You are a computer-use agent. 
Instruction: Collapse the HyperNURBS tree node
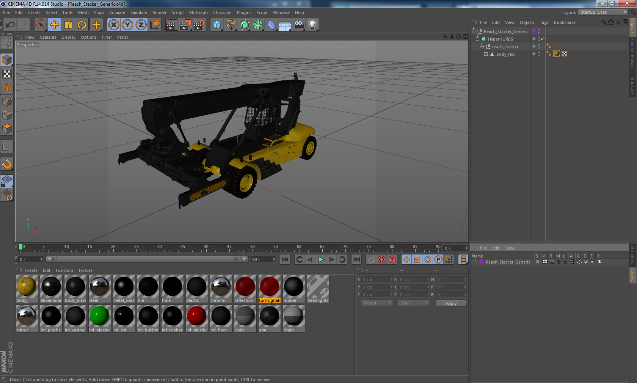(478, 39)
